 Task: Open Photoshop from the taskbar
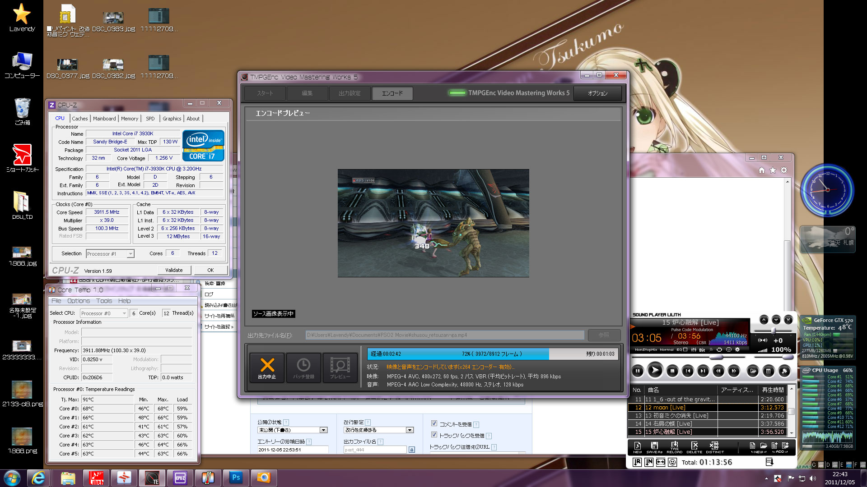[x=236, y=478]
